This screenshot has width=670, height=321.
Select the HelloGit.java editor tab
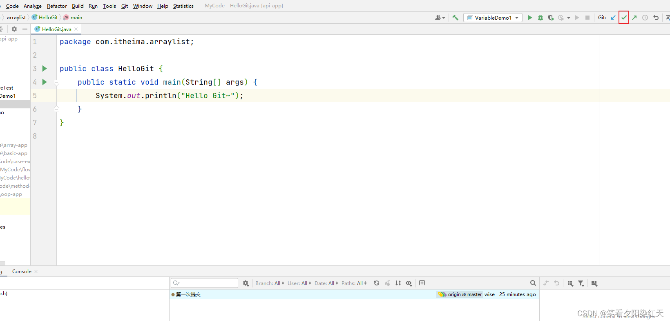click(x=56, y=29)
